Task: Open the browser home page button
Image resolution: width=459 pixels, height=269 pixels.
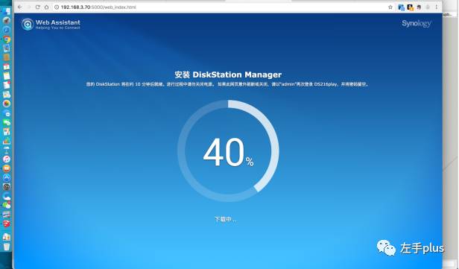Action: [46, 7]
